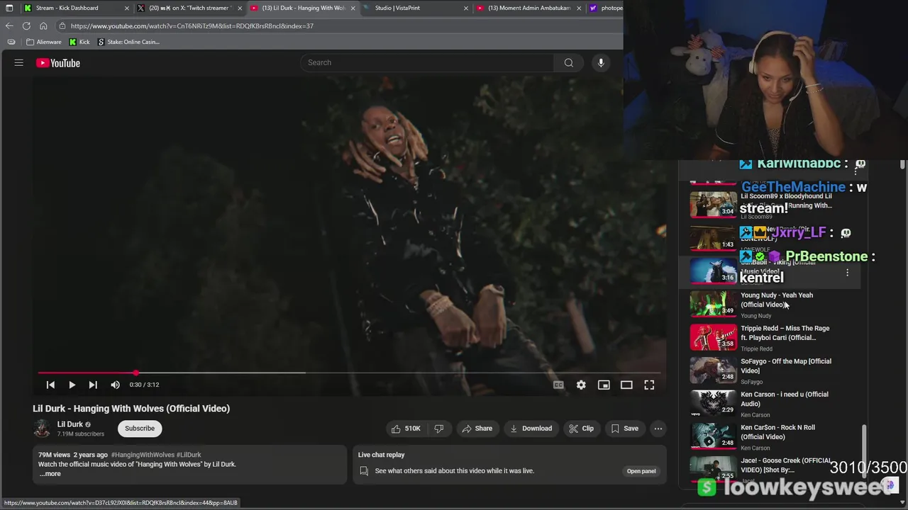The width and height of the screenshot is (908, 510).
Task: Close the Kick Dashboard tab
Action: coord(127,8)
